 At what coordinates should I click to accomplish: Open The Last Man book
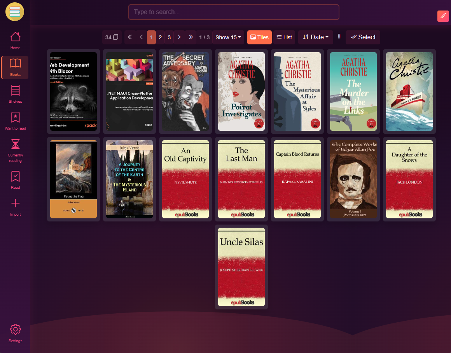(241, 179)
